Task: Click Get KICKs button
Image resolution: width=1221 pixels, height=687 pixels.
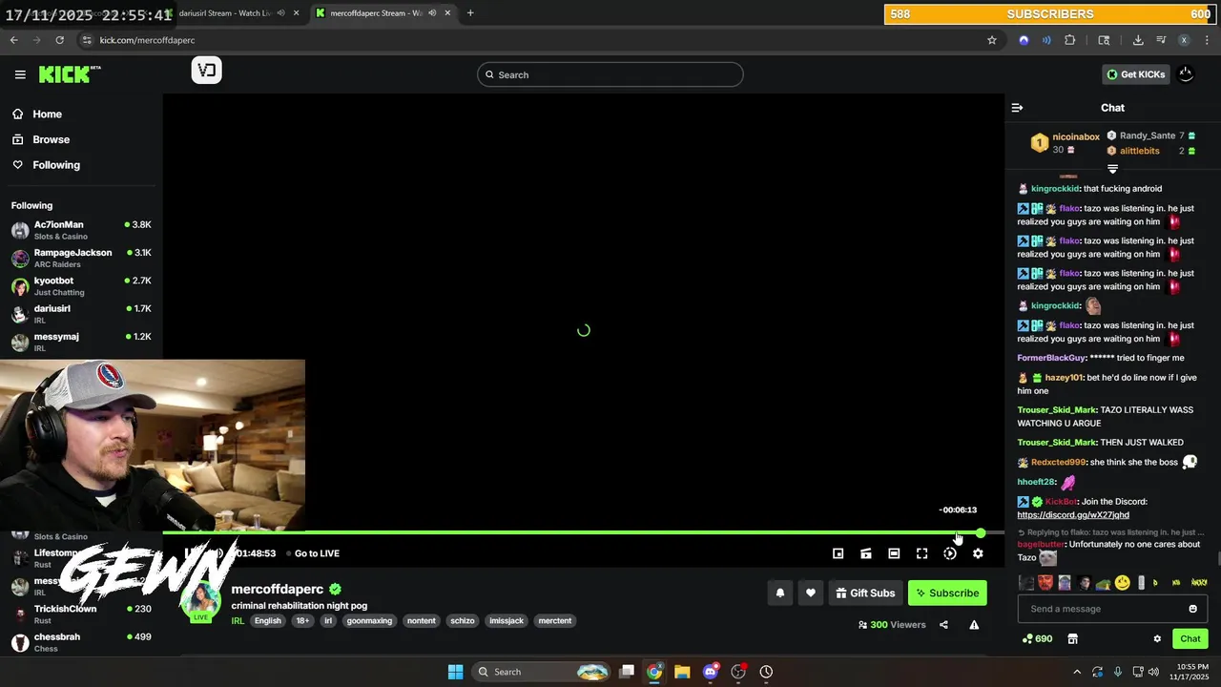Action: [1135, 74]
